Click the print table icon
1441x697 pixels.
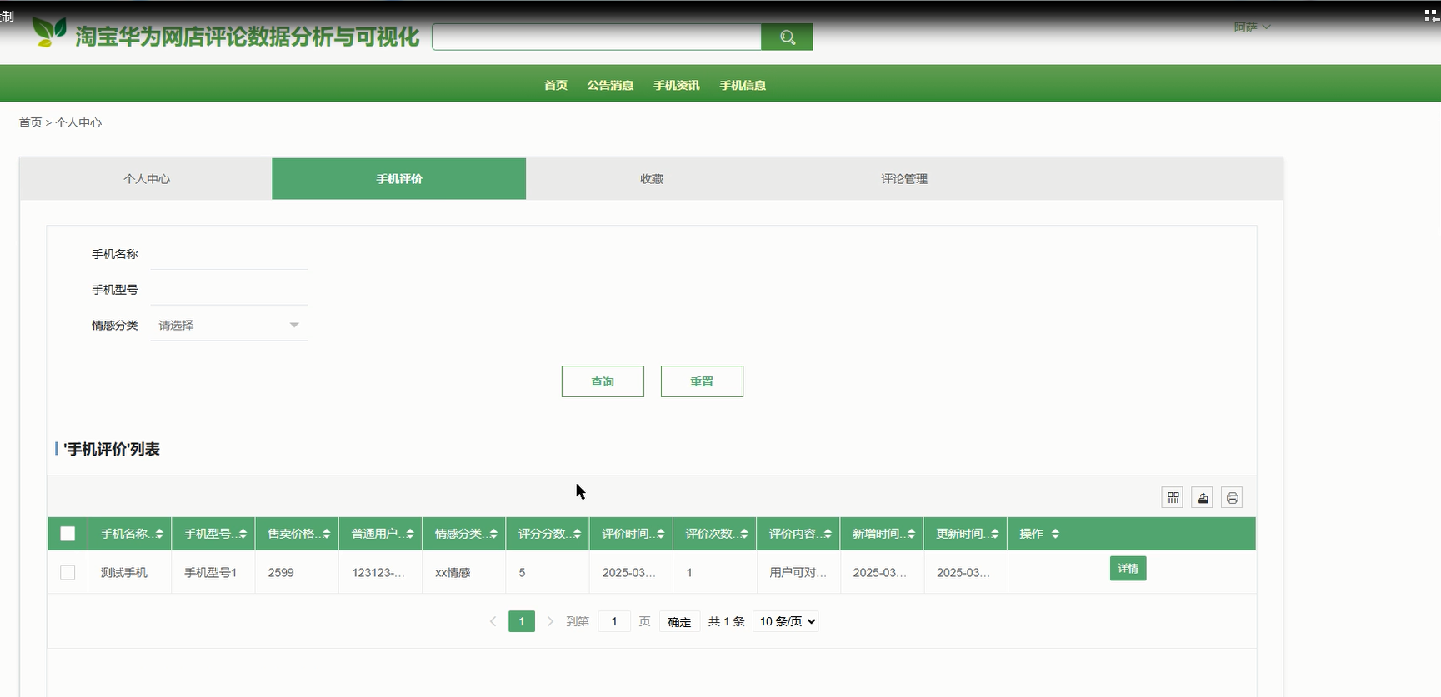(1232, 498)
